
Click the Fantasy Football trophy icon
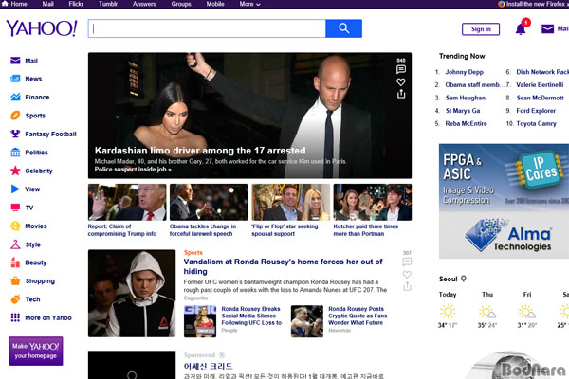click(15, 134)
